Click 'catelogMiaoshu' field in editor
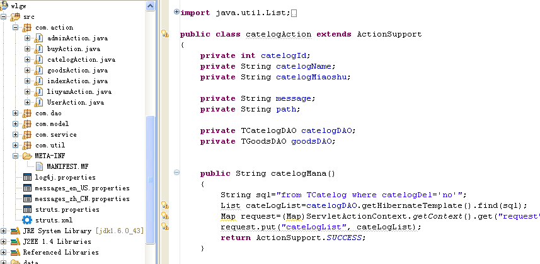 pos(311,77)
